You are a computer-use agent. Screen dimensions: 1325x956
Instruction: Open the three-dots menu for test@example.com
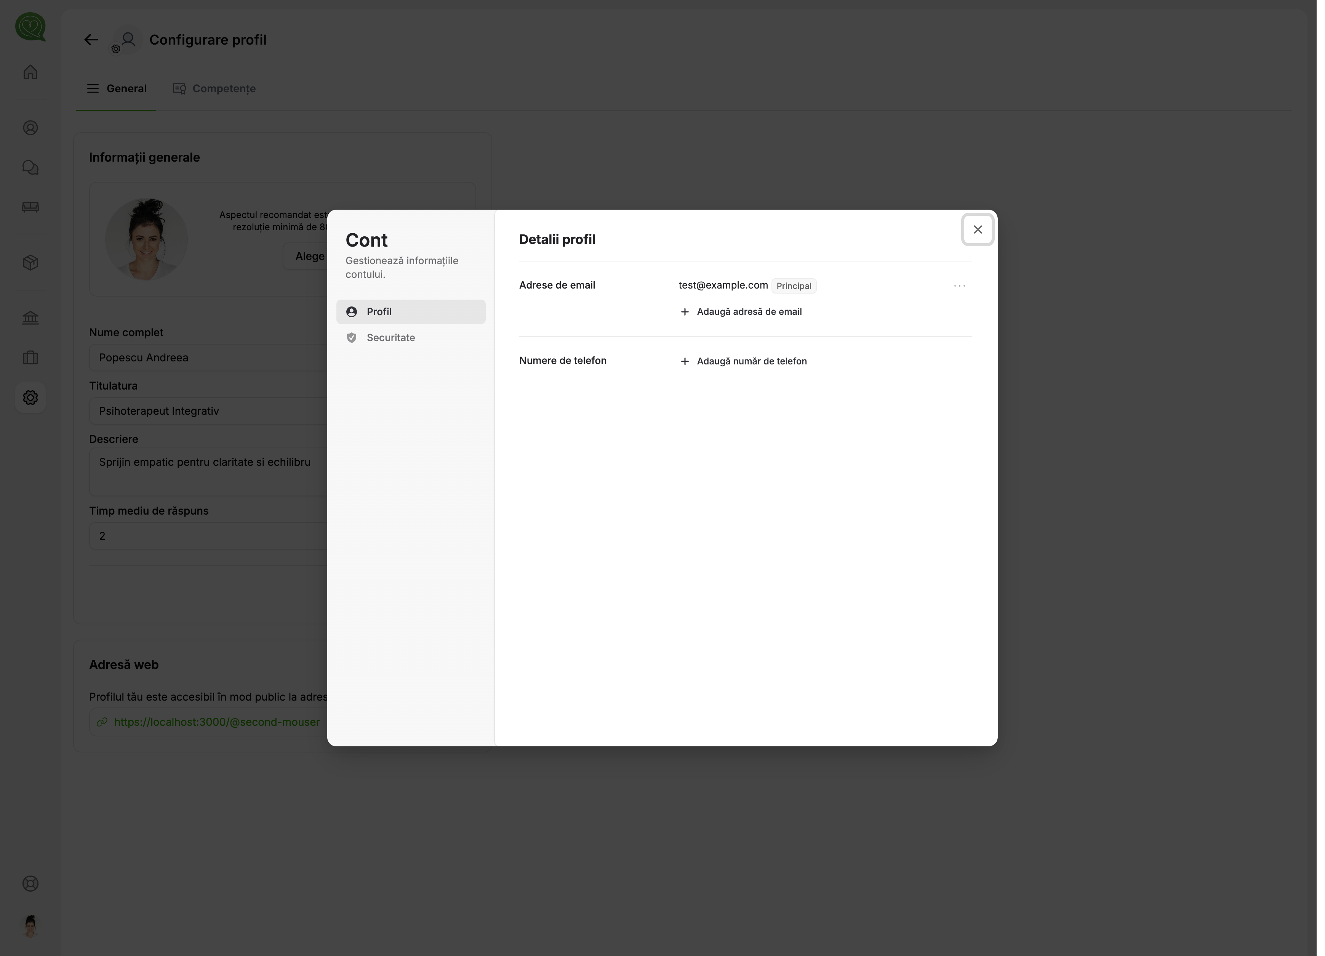click(x=959, y=286)
